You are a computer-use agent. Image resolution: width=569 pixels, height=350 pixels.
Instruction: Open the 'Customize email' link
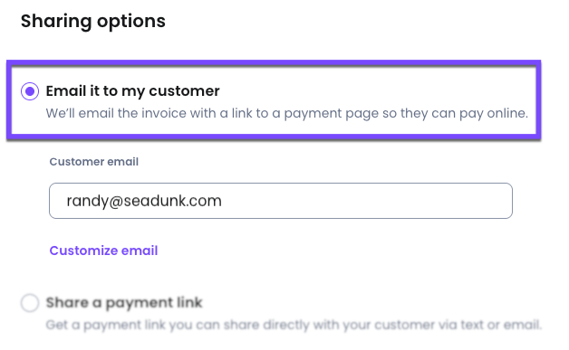click(x=103, y=251)
